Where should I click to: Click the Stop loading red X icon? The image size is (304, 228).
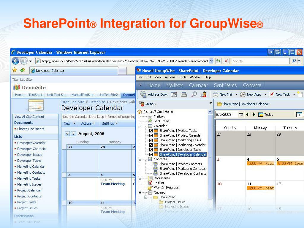(226, 61)
